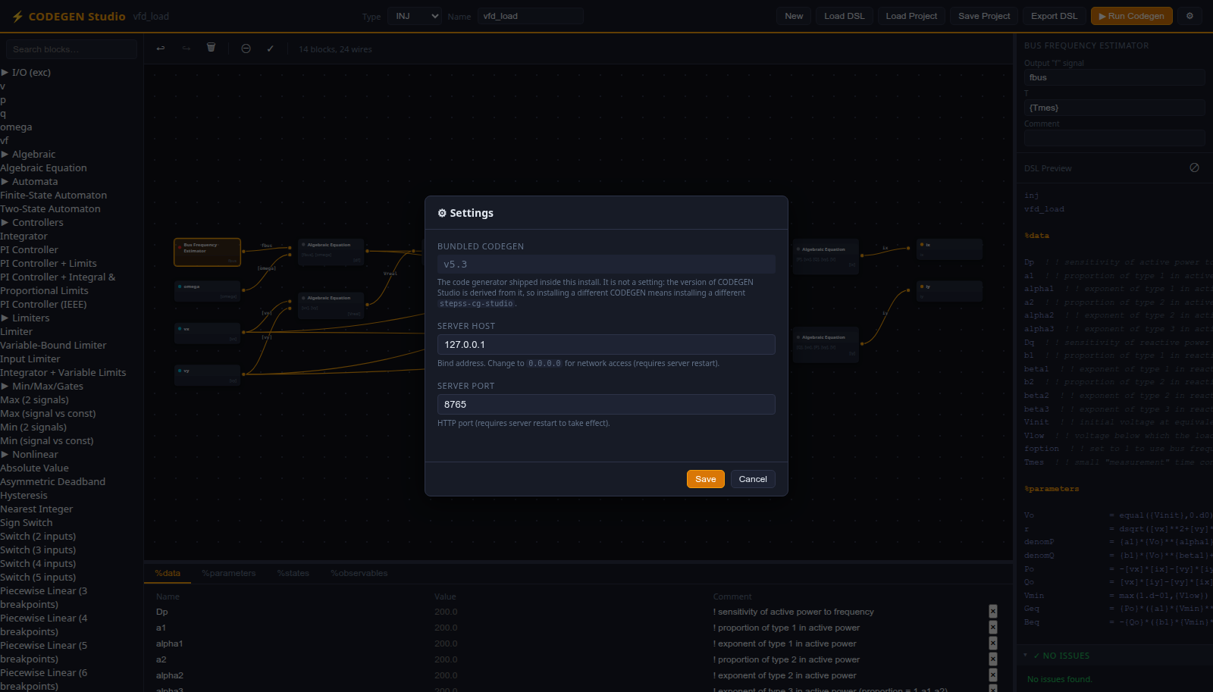Select Asymmetric Deadband block
The image size is (1213, 692).
[52, 481]
